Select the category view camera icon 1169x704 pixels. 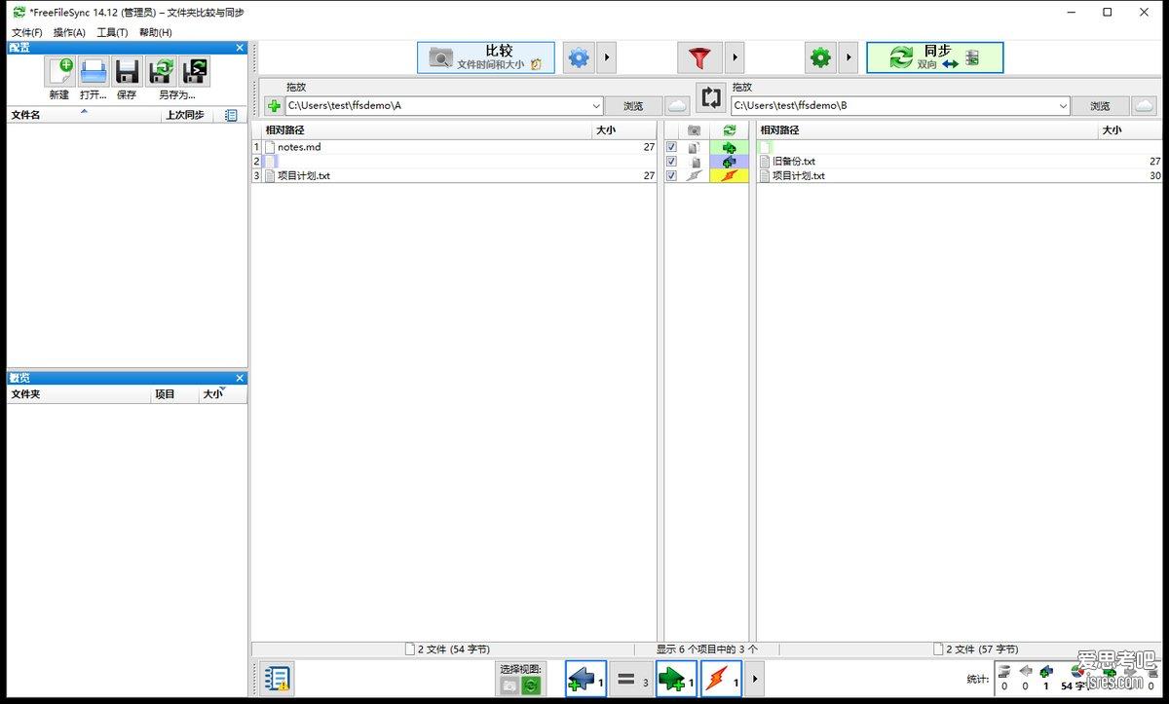509,686
